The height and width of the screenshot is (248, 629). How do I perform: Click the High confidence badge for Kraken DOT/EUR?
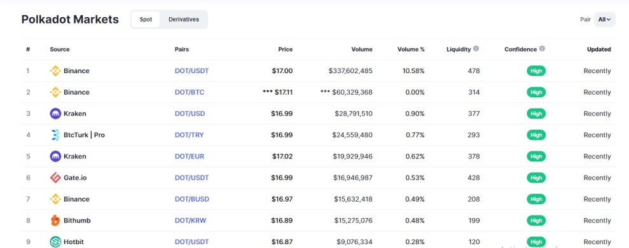click(x=536, y=156)
